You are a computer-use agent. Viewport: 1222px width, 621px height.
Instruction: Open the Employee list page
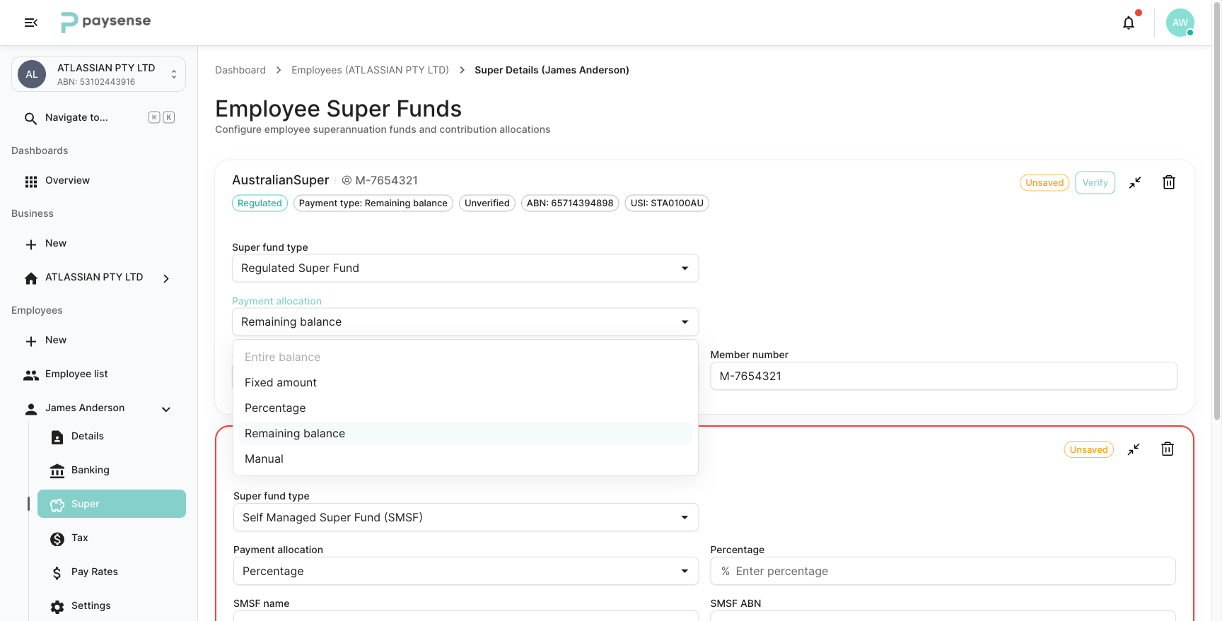tap(99, 374)
